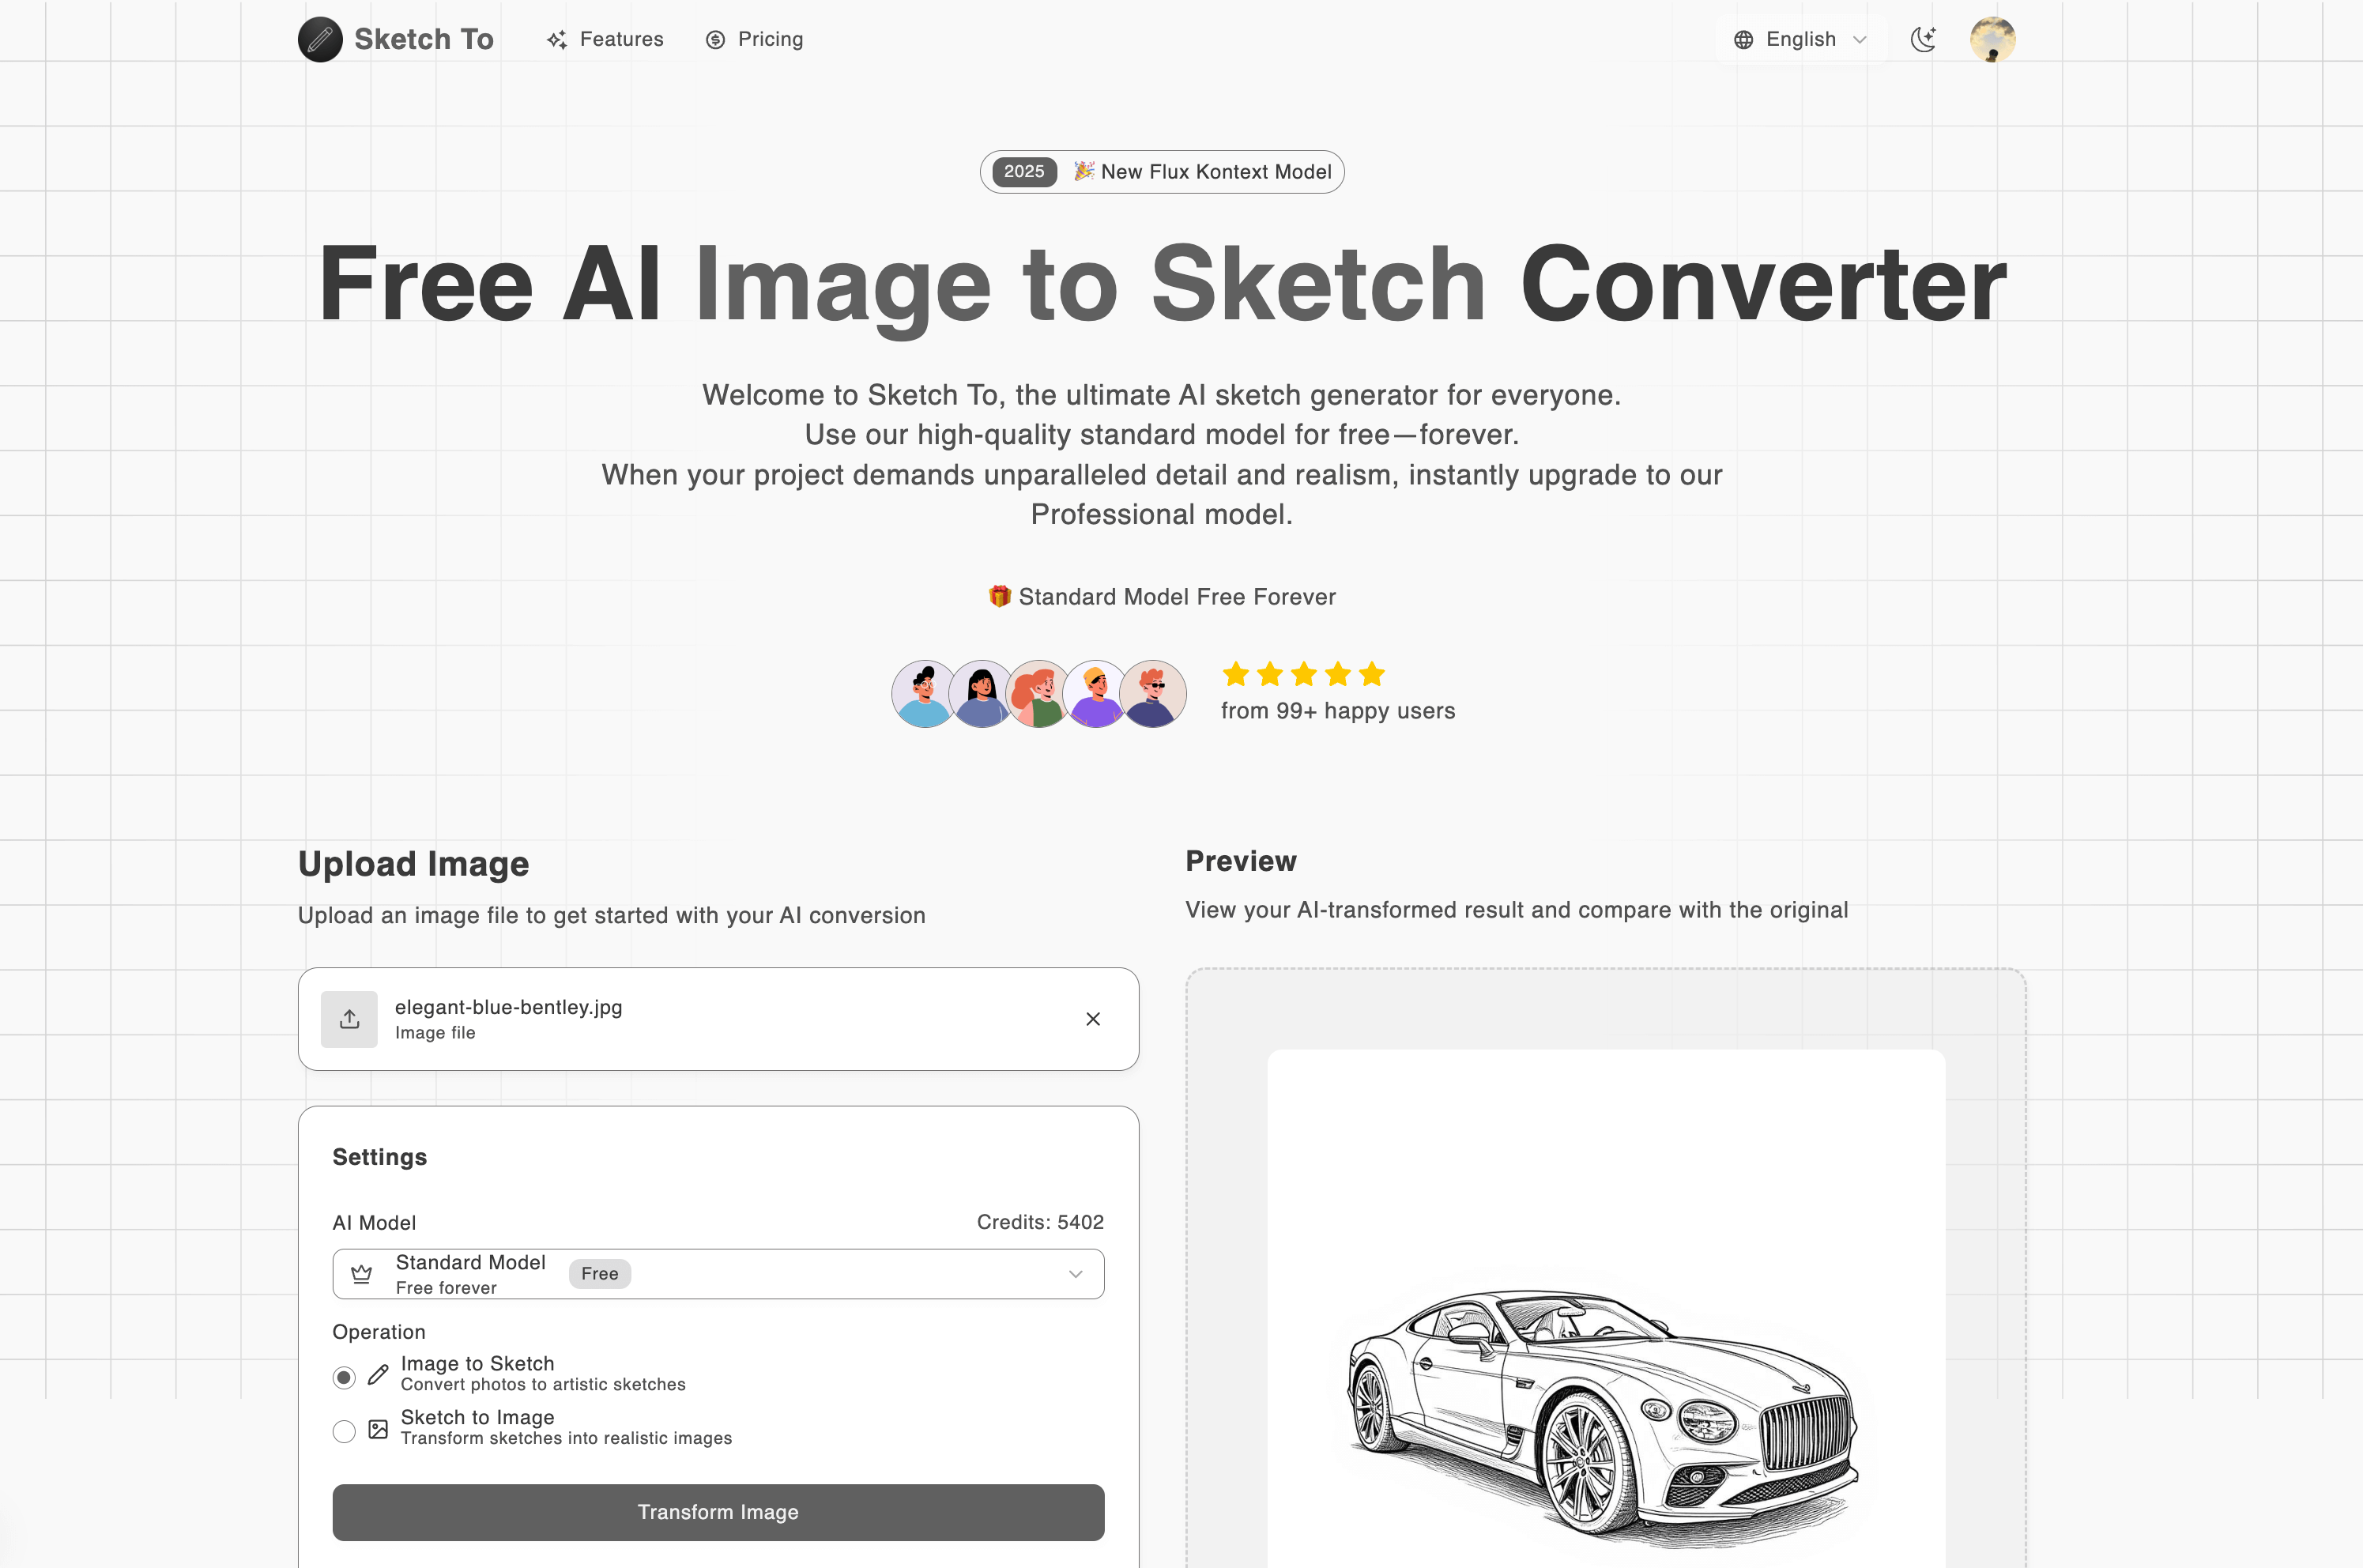Click the sparkle icon beside Features
The width and height of the screenshot is (2363, 1568).
click(557, 40)
